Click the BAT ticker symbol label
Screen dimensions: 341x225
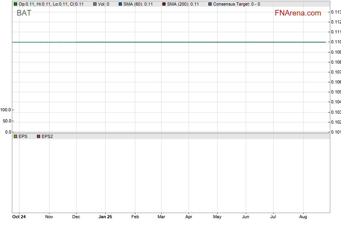tap(24, 13)
